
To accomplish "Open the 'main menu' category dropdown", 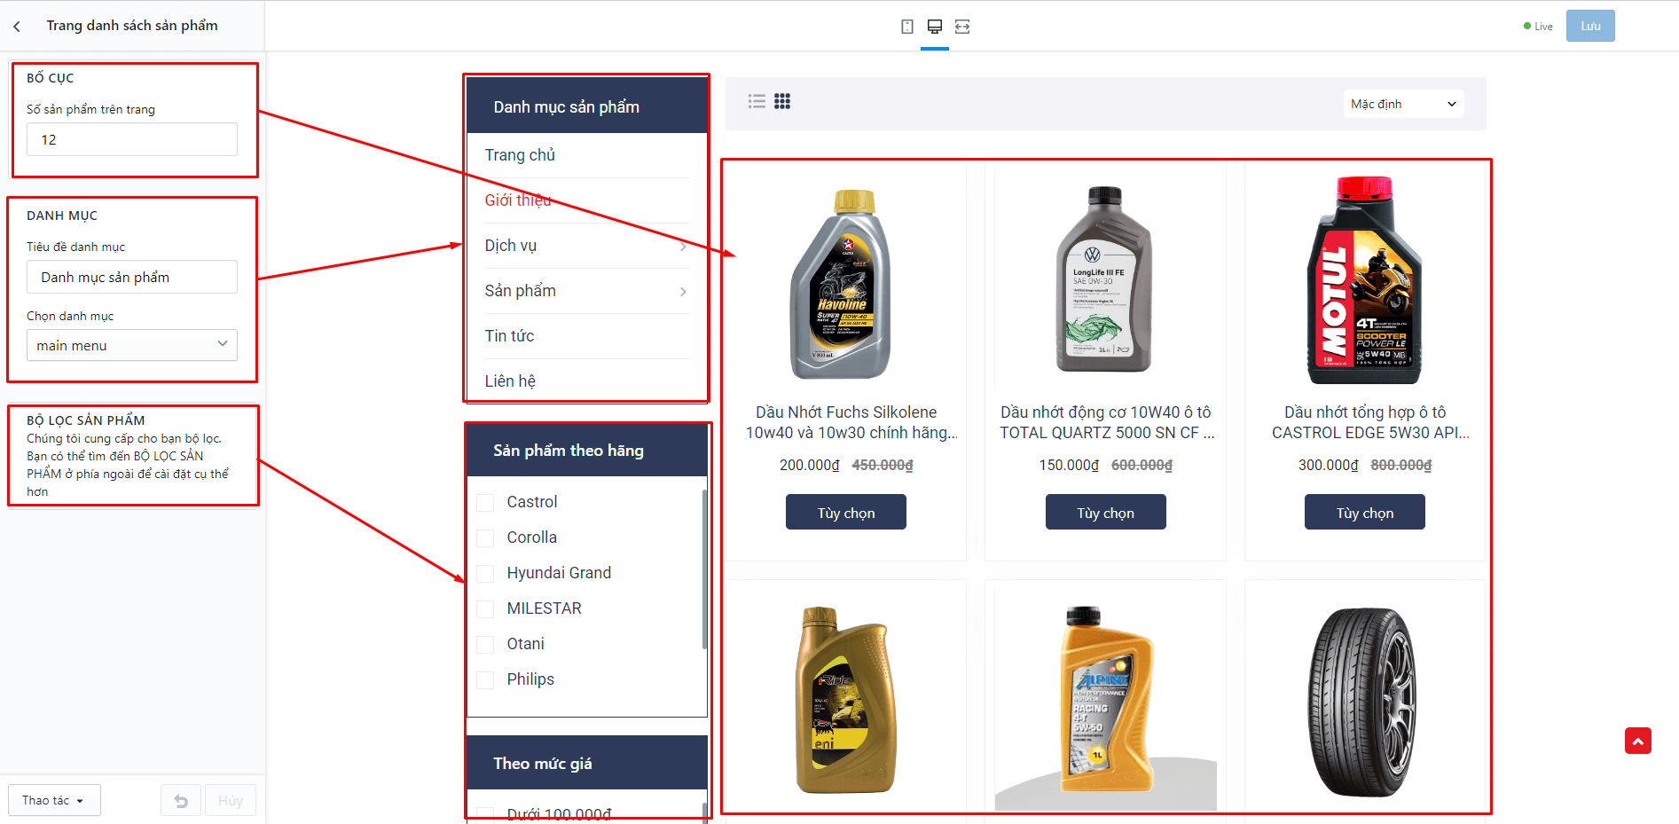I will (132, 345).
